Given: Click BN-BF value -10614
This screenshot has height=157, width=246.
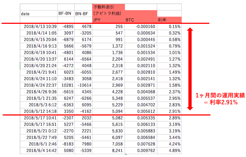Looking at the screenshot, I should point(83,85).
